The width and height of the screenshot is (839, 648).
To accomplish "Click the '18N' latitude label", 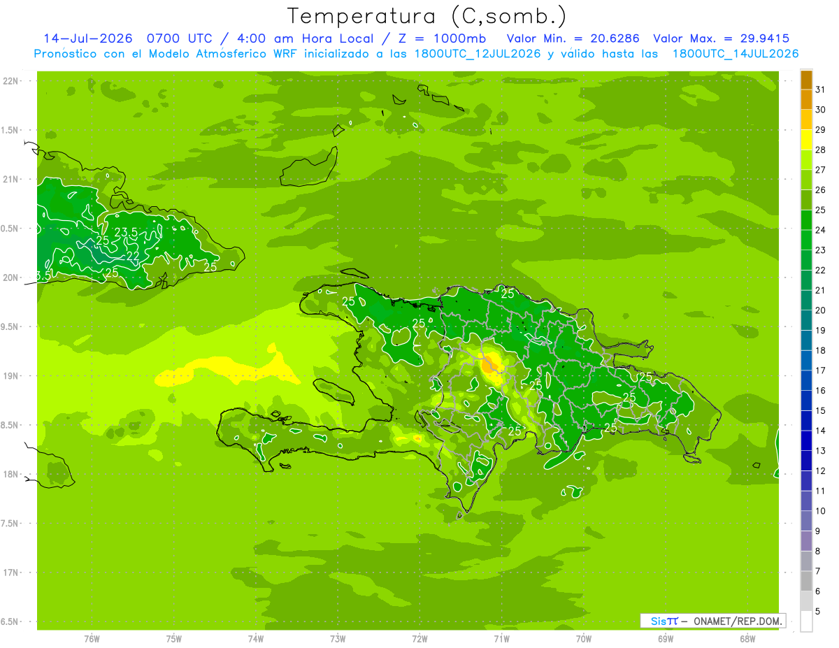I will click(x=10, y=474).
